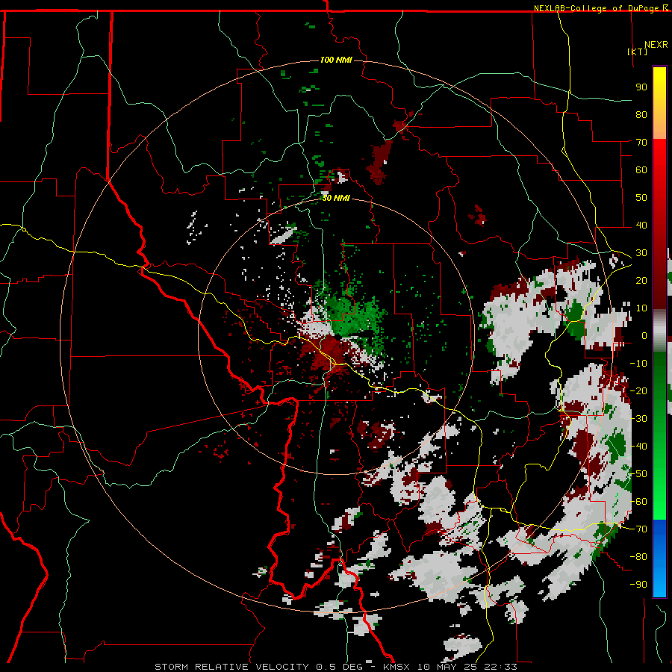672x672 pixels.
Task: Click the positive 80 value on the velocity scale
Action: pyautogui.click(x=641, y=114)
